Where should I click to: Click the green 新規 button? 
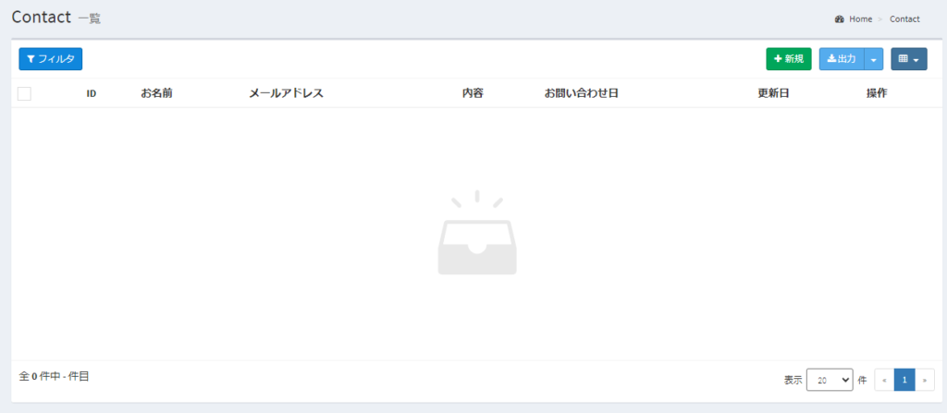click(788, 59)
